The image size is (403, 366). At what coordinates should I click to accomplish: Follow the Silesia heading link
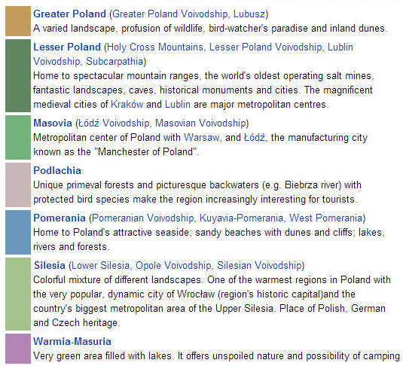tap(50, 266)
